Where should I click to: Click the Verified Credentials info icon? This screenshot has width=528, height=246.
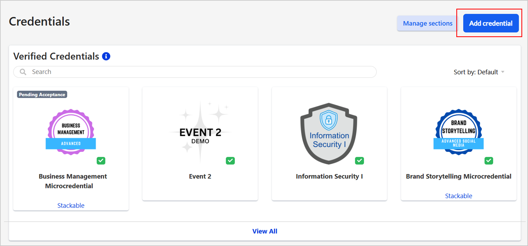[106, 56]
